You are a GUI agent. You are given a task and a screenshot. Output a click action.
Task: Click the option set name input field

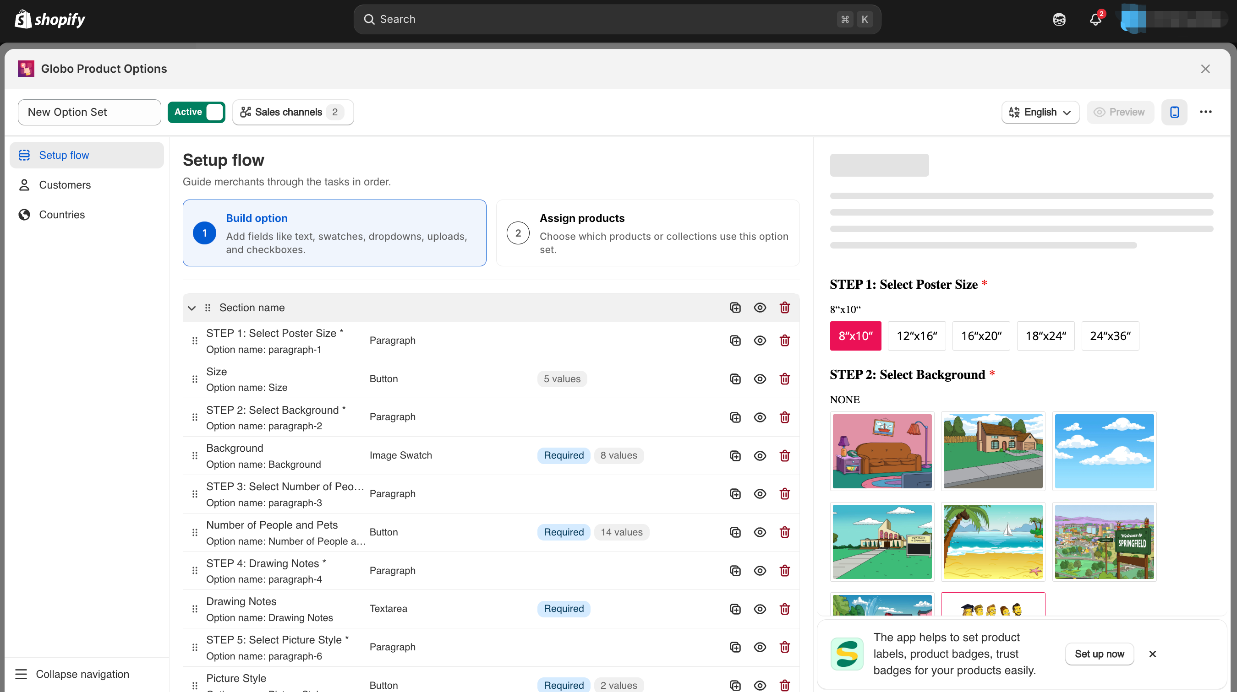pos(89,112)
